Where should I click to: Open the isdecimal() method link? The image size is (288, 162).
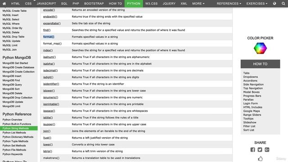[50, 71]
